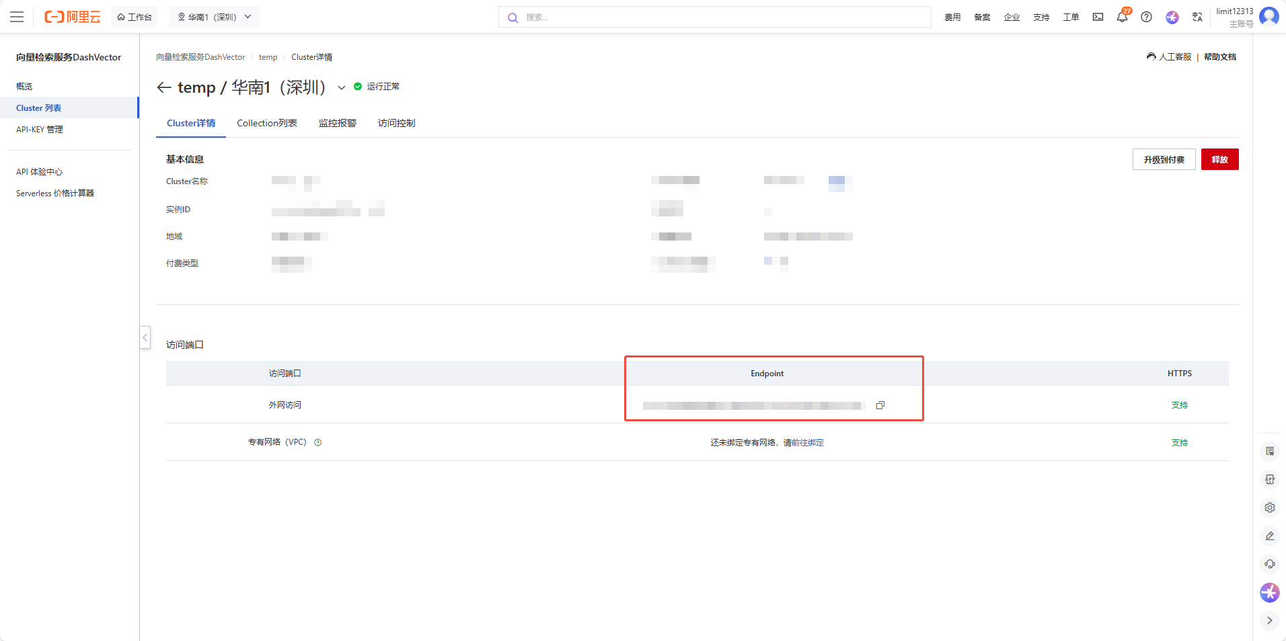Expand the cluster title dropdown chevron
Screen dimensions: 1286x641
[x=341, y=87]
